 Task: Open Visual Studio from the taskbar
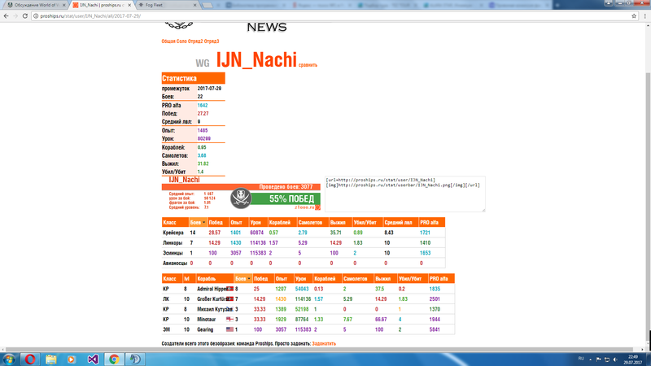93,359
